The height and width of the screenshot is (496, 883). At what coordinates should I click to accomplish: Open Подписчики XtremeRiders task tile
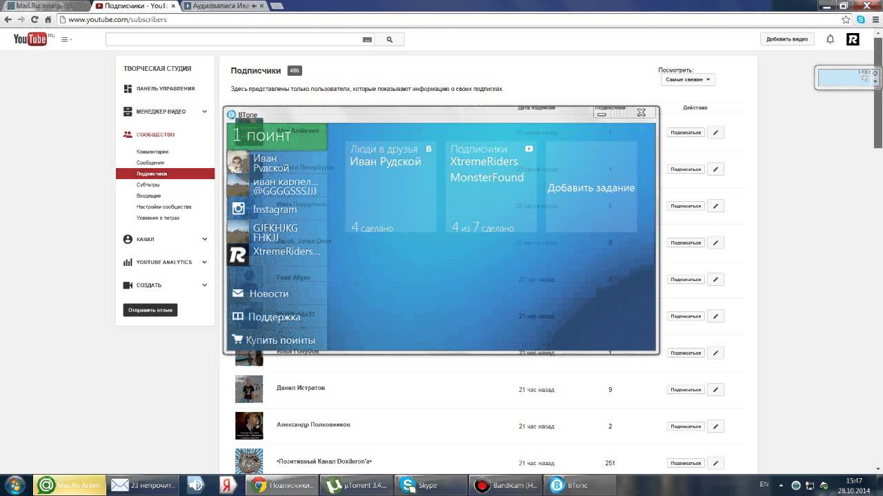pos(490,187)
